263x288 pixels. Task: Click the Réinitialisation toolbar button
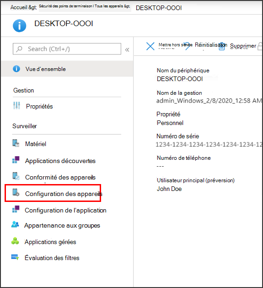coord(211,44)
